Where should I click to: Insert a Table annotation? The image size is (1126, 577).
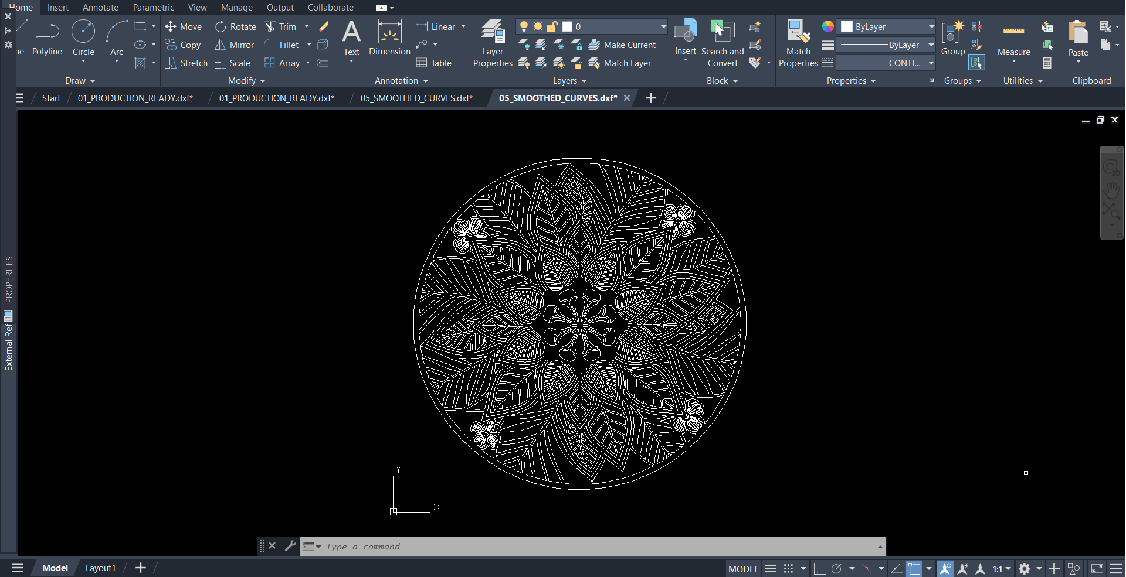point(434,63)
